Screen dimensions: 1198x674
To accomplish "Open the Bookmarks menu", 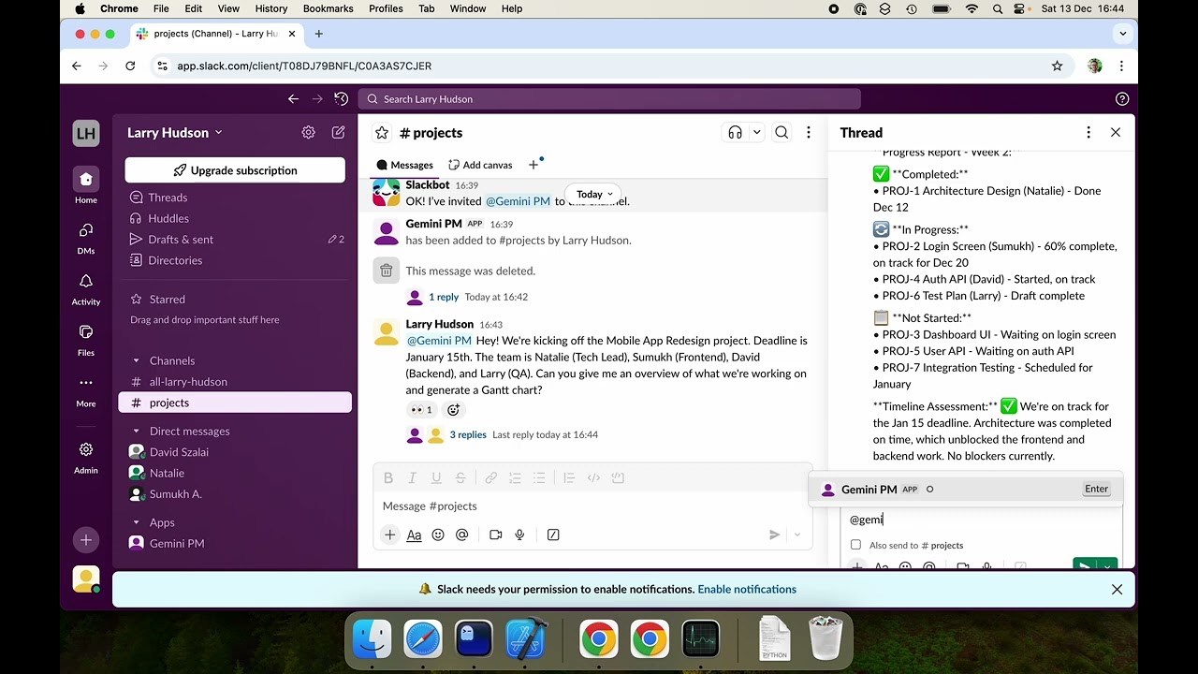I will [329, 8].
